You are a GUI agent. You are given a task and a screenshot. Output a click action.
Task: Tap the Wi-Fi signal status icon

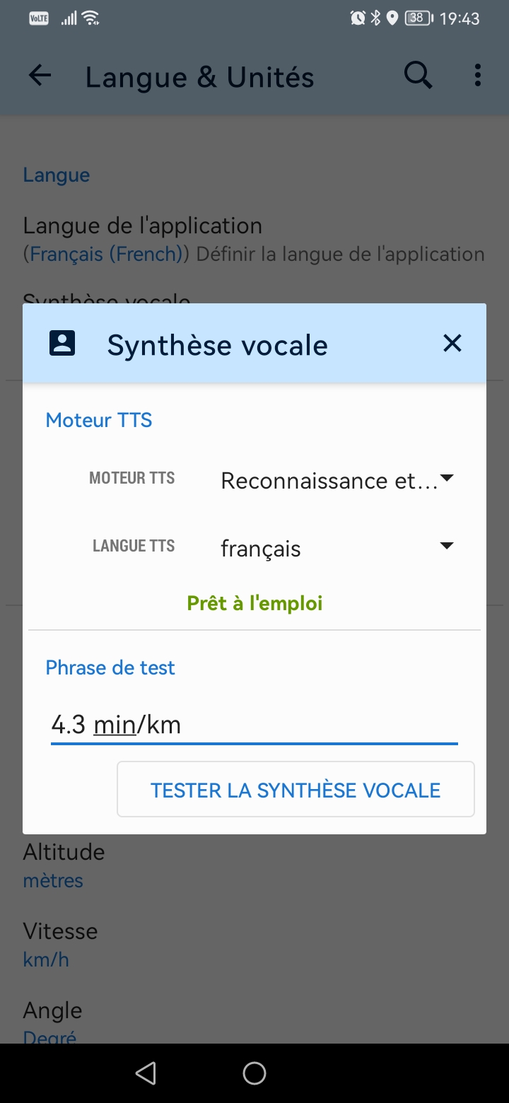(91, 18)
